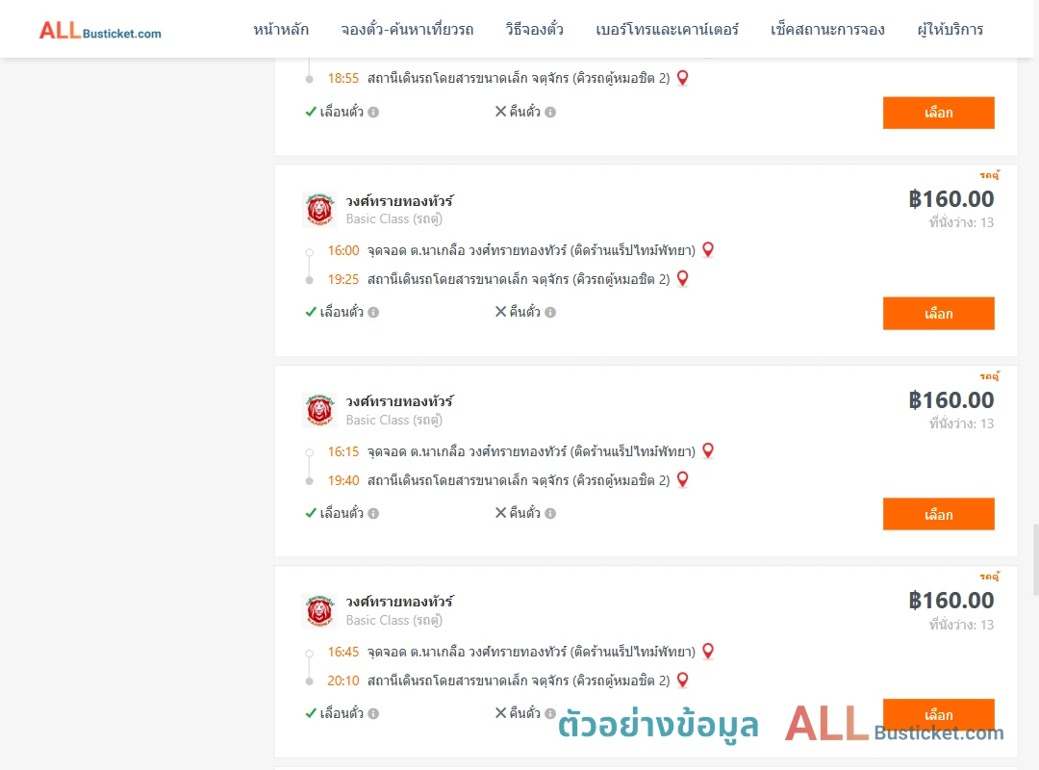Viewport: 1039px width, 770px height.
Task: Click 20:10 arrival station name text
Action: 519,680
